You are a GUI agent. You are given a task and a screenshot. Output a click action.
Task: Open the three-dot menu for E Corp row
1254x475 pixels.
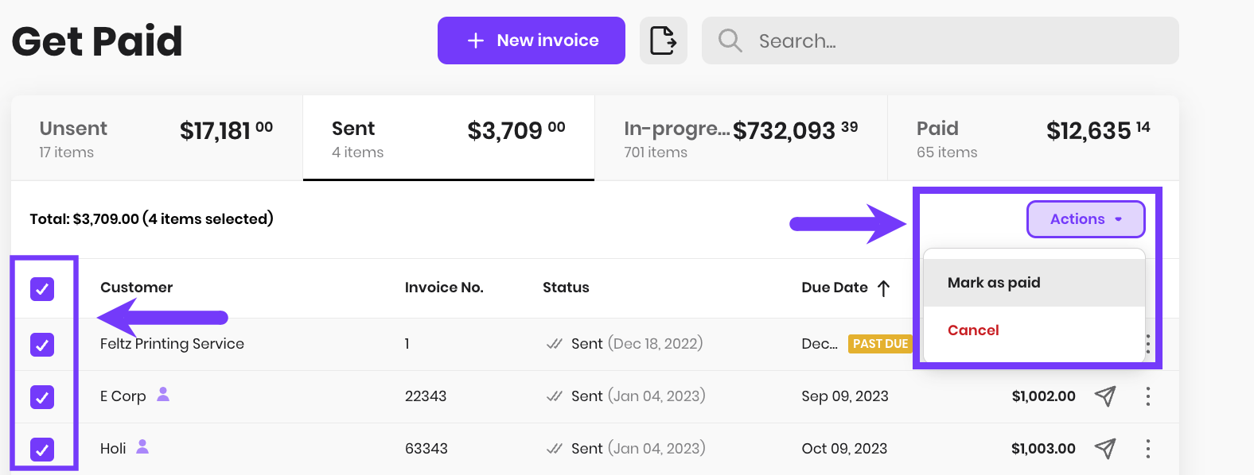(1147, 396)
